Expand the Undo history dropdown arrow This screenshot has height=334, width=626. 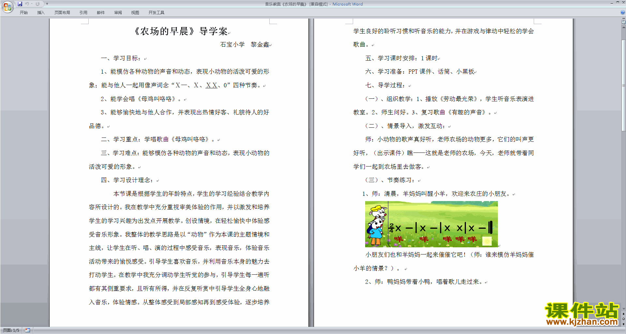pos(32,4)
